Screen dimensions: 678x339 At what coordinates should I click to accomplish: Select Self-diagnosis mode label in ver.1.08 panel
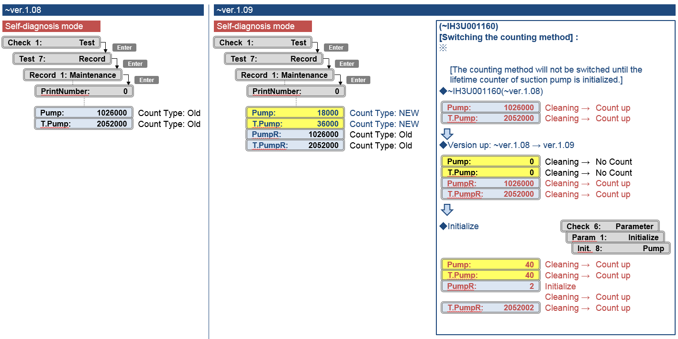point(51,26)
